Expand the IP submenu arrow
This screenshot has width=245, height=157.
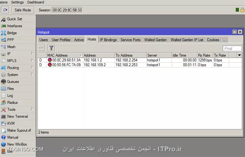[x=32, y=53]
